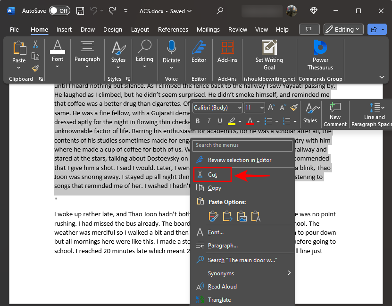Open the font size dropdown showing 11
392x306 pixels.
pyautogui.click(x=254, y=108)
